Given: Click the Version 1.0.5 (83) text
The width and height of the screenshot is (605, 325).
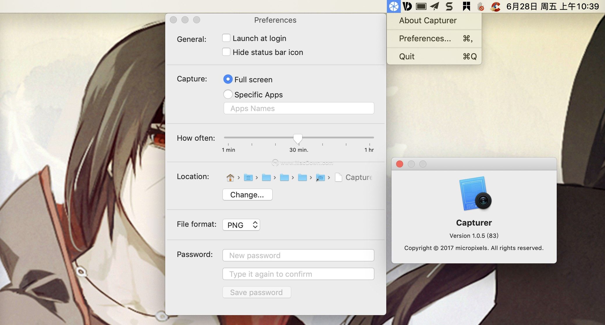Looking at the screenshot, I should (x=474, y=235).
